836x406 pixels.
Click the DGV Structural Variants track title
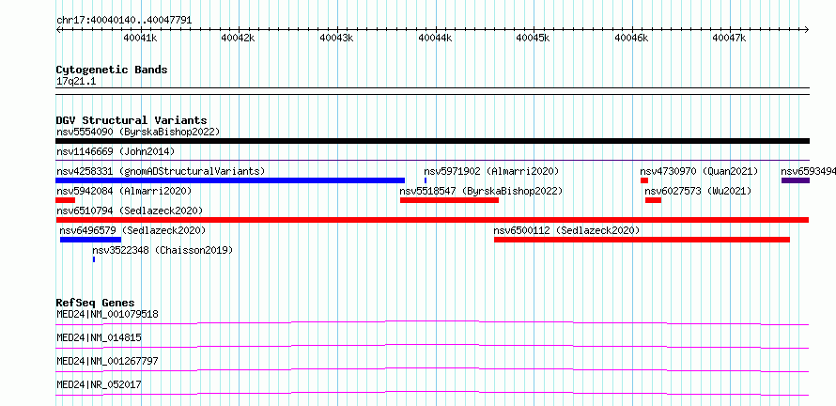[x=132, y=120]
